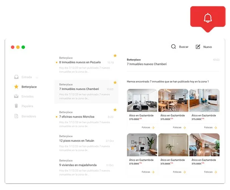Click the yellow minimize window dot
Screen dimensions: 230x190
18,47
